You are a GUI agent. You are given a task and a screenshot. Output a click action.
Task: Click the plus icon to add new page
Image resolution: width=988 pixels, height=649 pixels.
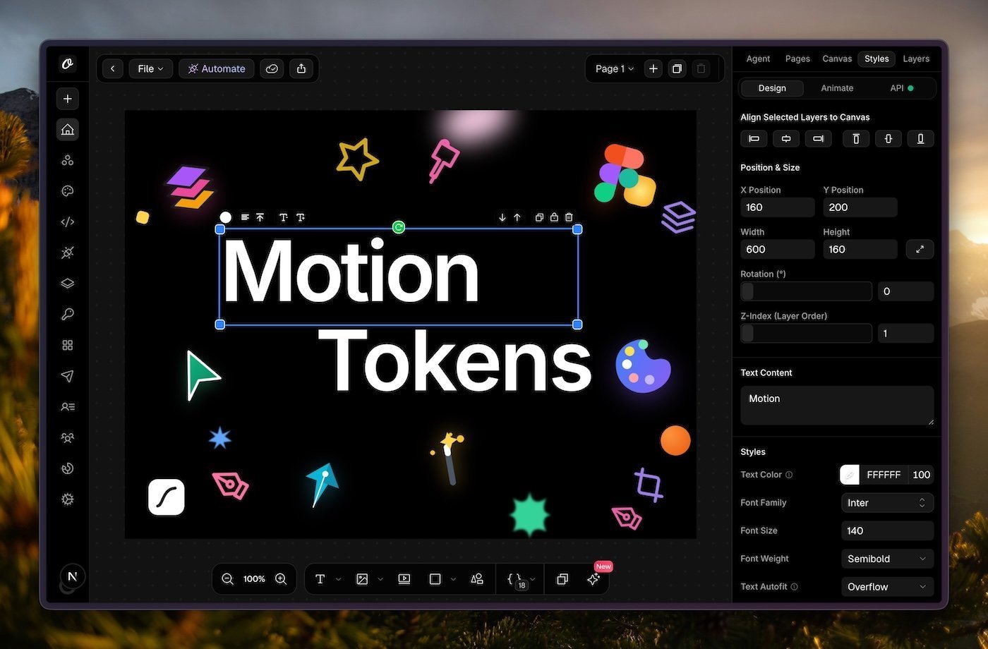[653, 68]
